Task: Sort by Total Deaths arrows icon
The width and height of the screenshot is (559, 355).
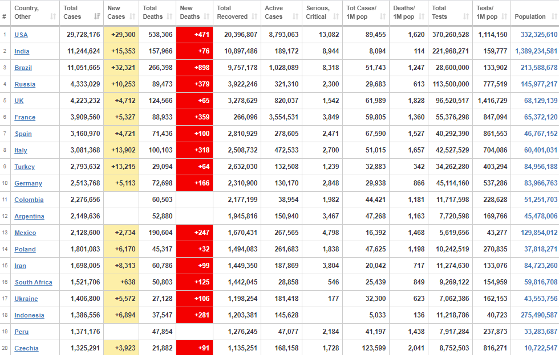Action: [x=170, y=16]
